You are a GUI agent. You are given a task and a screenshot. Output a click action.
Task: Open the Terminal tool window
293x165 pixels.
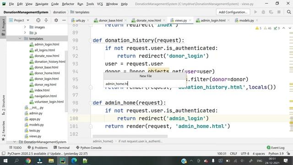click(61, 148)
